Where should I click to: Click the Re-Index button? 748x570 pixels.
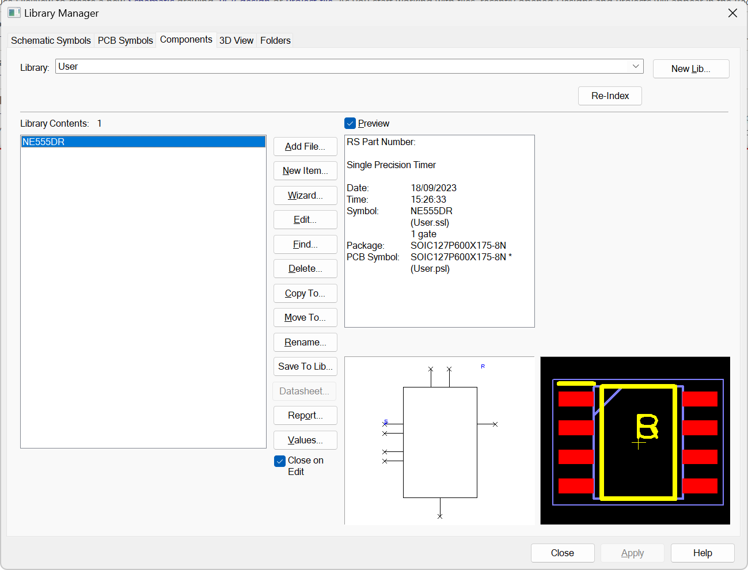pyautogui.click(x=609, y=96)
